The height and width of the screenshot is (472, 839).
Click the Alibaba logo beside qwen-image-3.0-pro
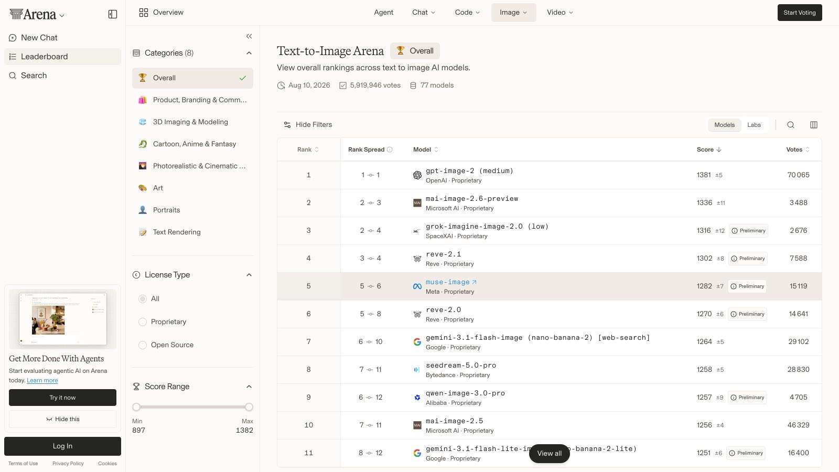point(417,398)
